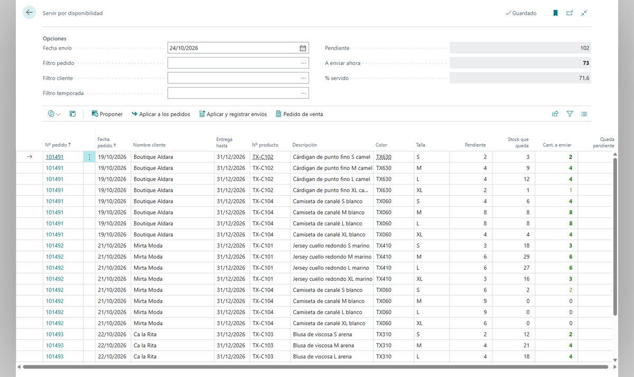This screenshot has width=634, height=377.
Task: Open the lookup for Filtro cliente
Action: (303, 78)
